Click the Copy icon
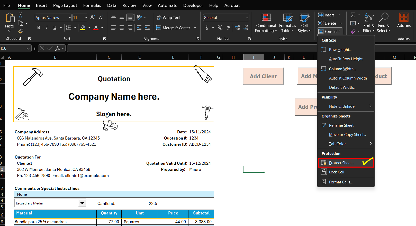 point(21,23)
